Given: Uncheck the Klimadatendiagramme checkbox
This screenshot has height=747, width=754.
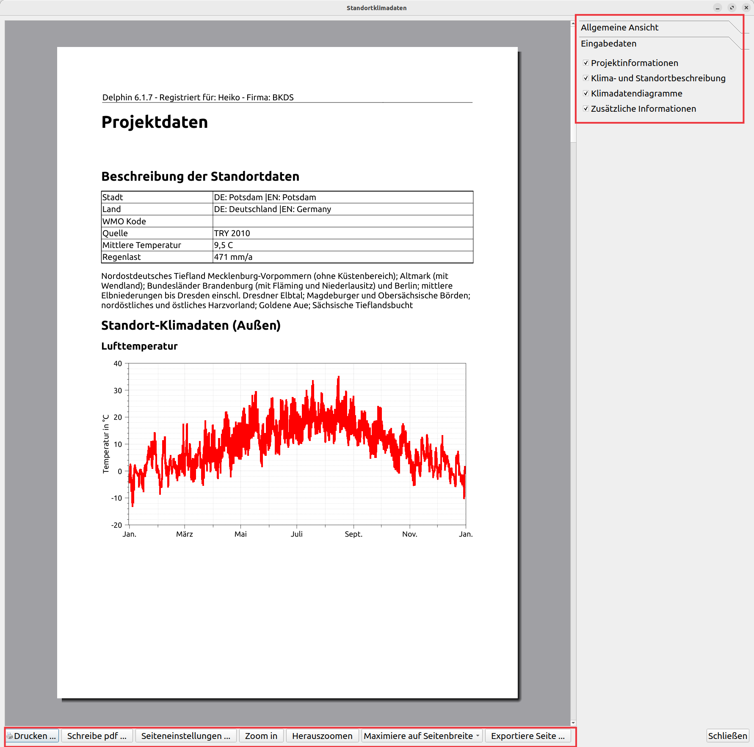Looking at the screenshot, I should click(x=586, y=93).
